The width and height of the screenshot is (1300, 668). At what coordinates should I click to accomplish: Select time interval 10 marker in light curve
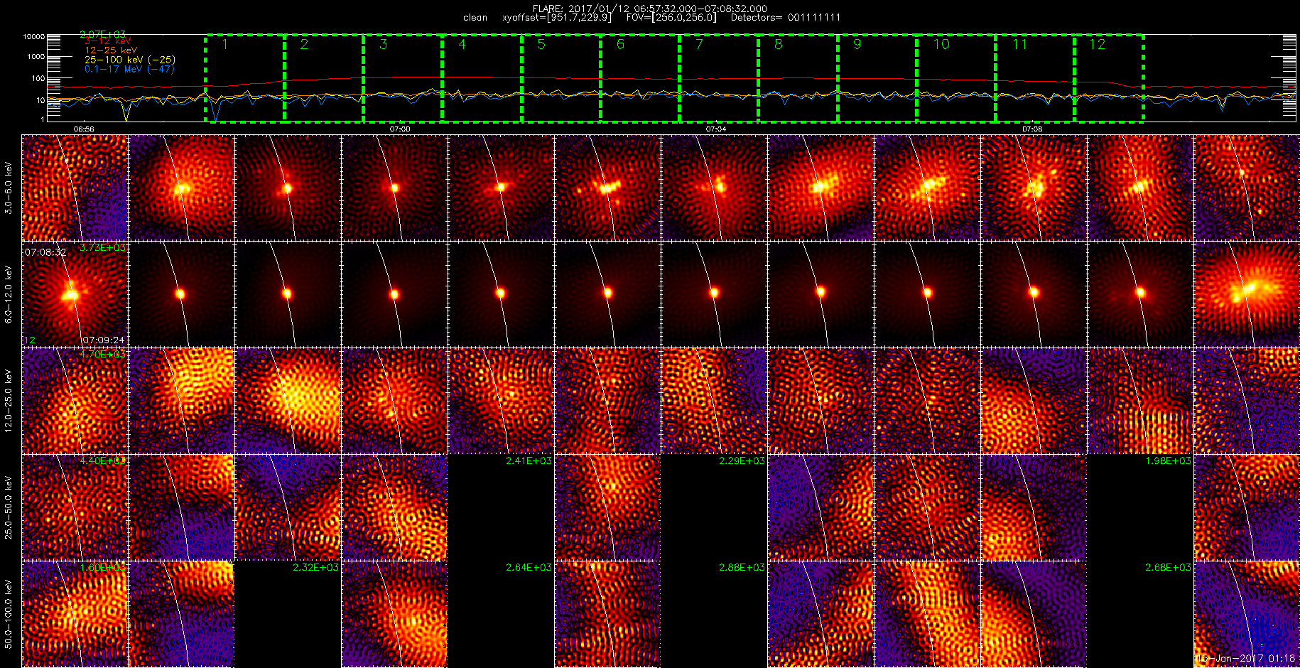click(x=941, y=44)
